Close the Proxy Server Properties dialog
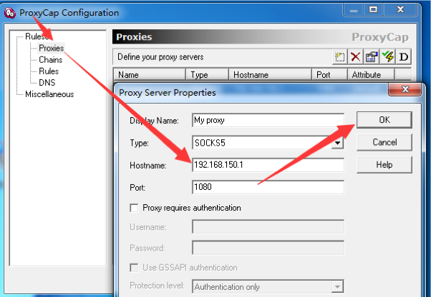The height and width of the screenshot is (297, 431). pyautogui.click(x=402, y=91)
